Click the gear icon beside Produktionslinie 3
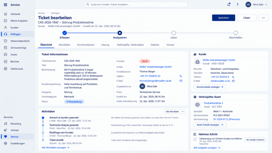Viewport: 272px width, 153px height. (197, 105)
